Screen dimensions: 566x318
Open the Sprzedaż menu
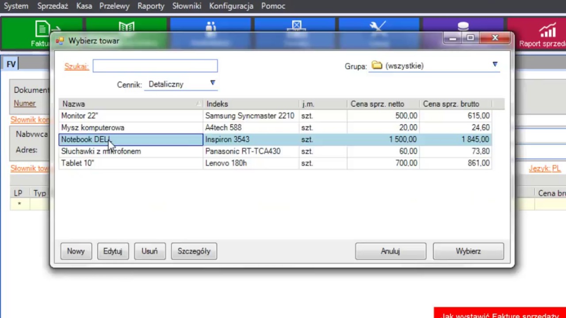pyautogui.click(x=53, y=6)
